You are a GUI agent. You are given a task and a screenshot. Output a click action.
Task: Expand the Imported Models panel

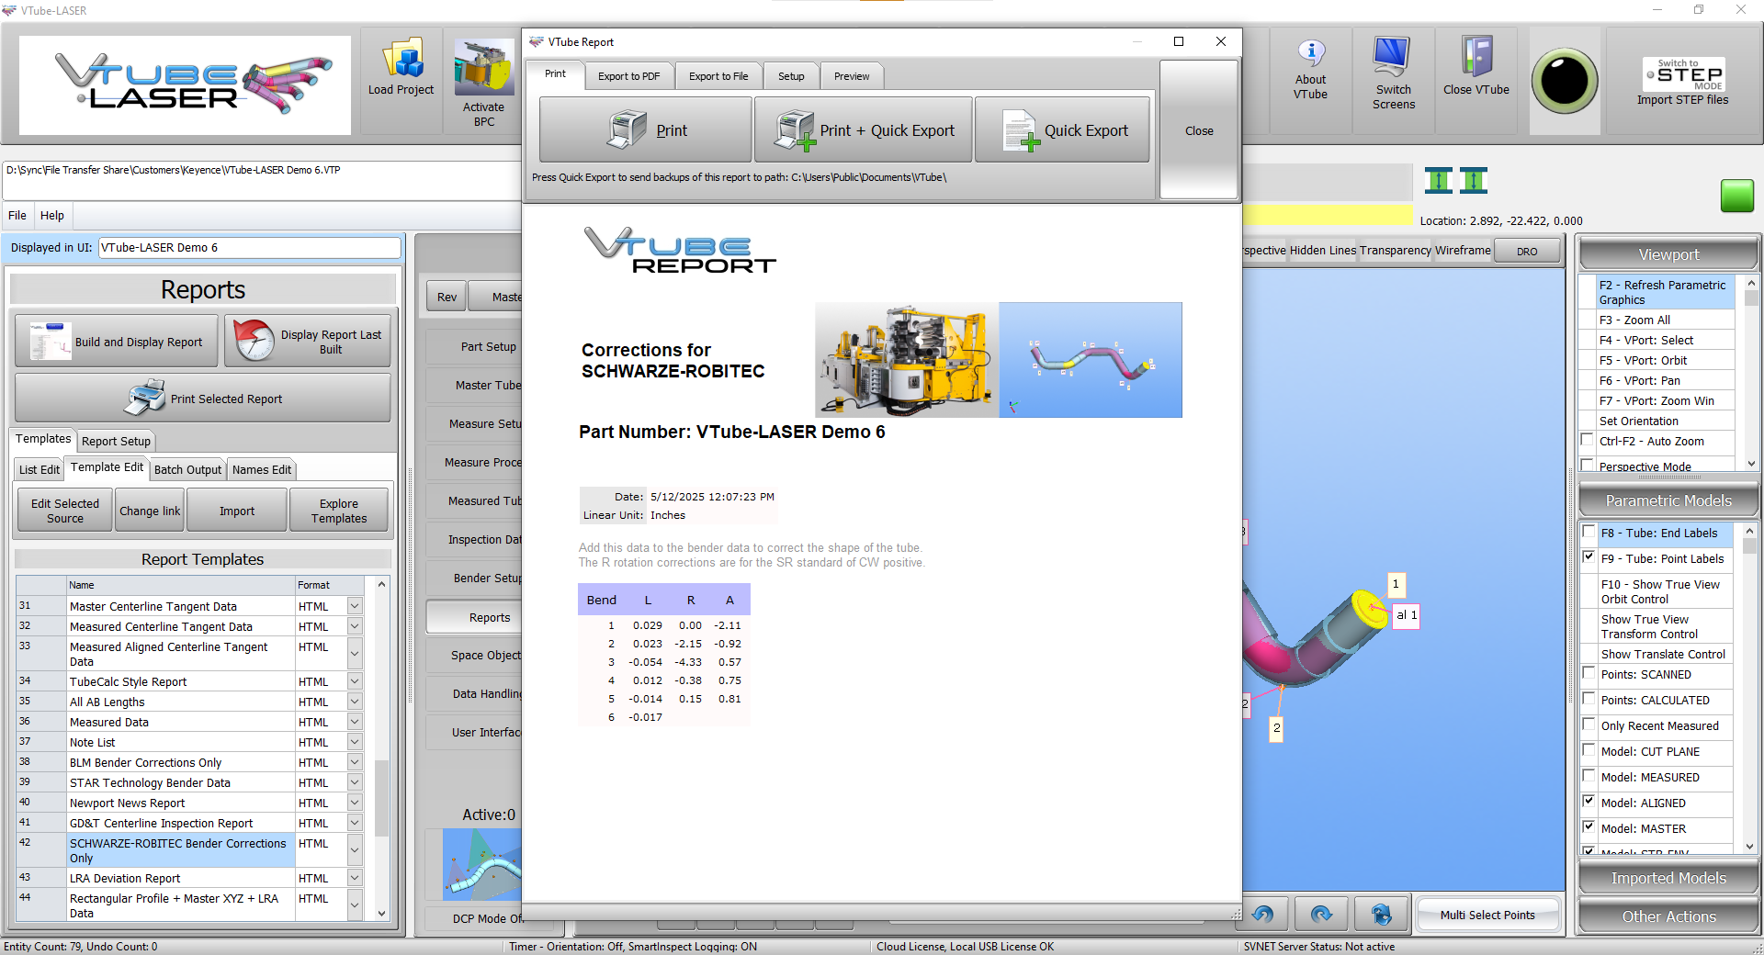[1668, 878]
